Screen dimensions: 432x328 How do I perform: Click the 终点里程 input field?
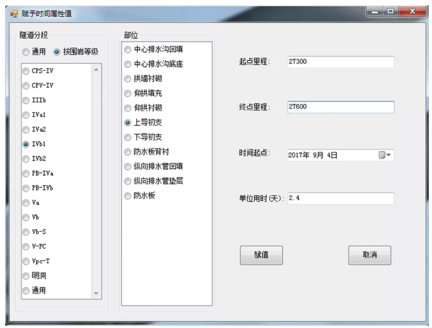tap(341, 107)
